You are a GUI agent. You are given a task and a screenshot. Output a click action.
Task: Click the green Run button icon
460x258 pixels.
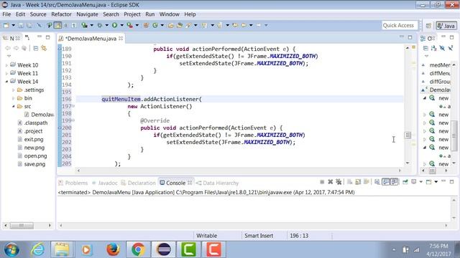click(x=114, y=26)
